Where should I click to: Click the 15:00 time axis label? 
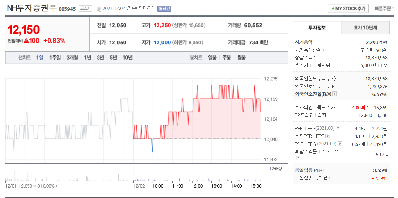256,186
